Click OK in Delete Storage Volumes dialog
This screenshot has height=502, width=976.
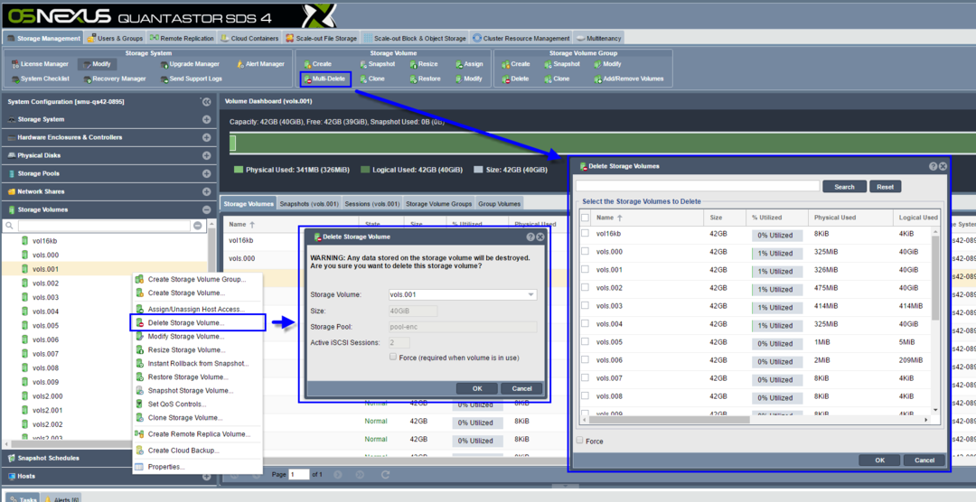tap(879, 460)
